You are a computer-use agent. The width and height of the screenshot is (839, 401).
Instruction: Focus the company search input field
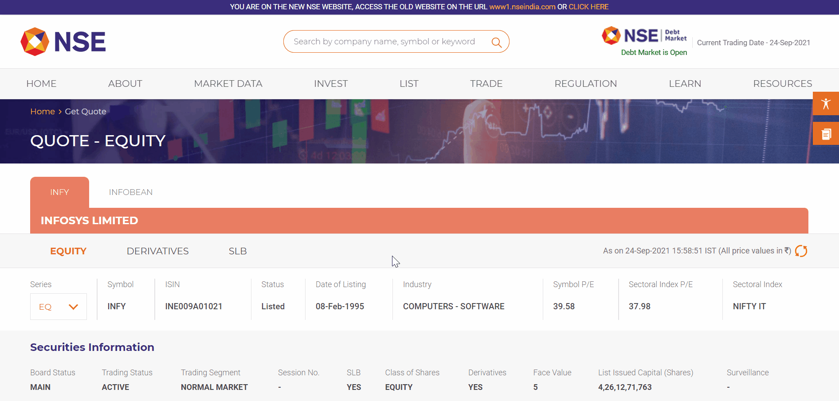pos(384,42)
